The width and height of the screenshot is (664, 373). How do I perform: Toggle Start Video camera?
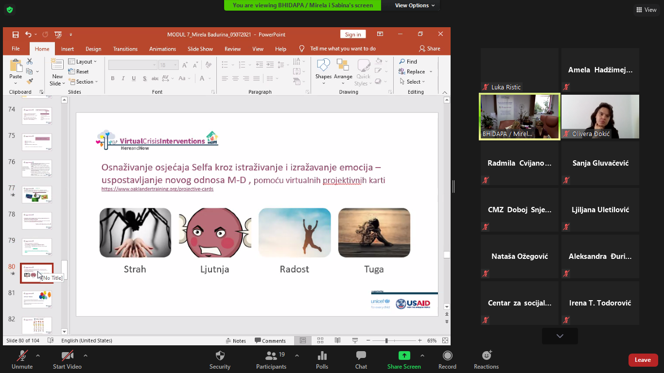pyautogui.click(x=67, y=356)
